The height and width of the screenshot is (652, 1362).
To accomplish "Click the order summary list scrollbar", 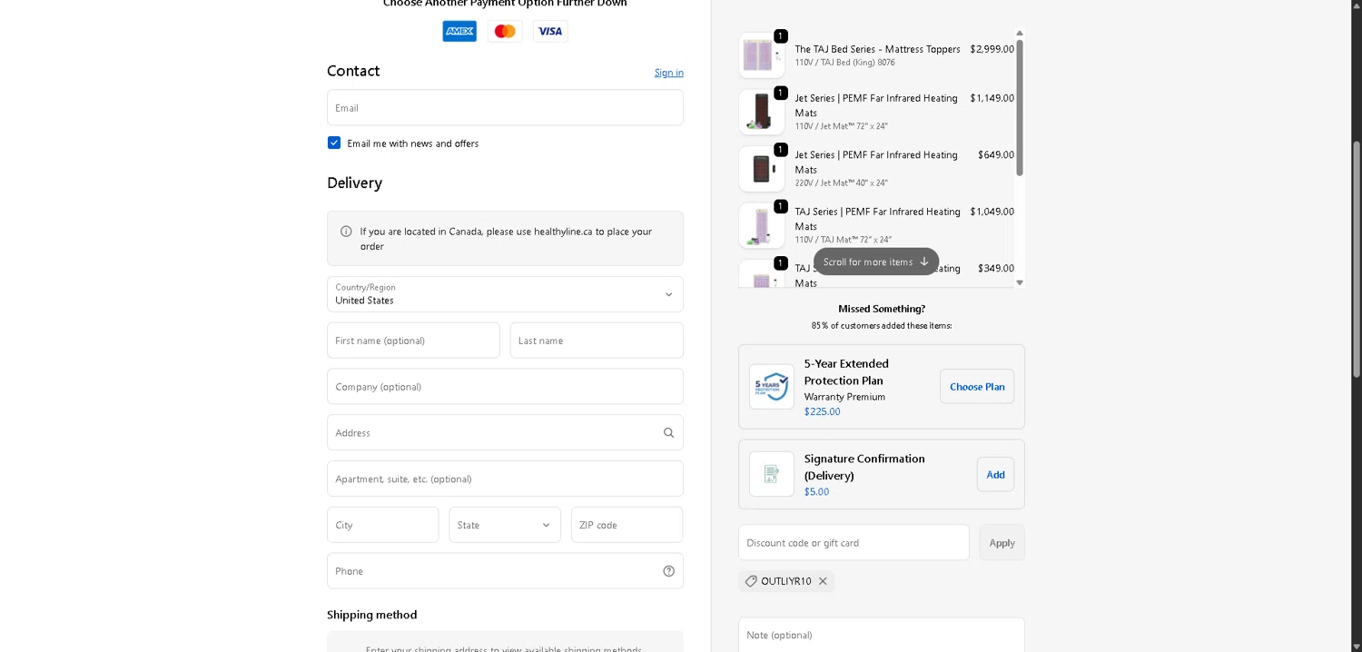I will pyautogui.click(x=1020, y=107).
